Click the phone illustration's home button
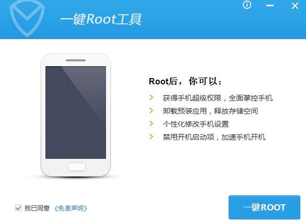 pyautogui.click(x=77, y=167)
